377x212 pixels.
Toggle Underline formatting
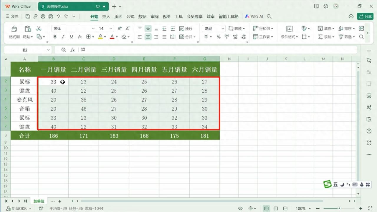[x=71, y=37]
